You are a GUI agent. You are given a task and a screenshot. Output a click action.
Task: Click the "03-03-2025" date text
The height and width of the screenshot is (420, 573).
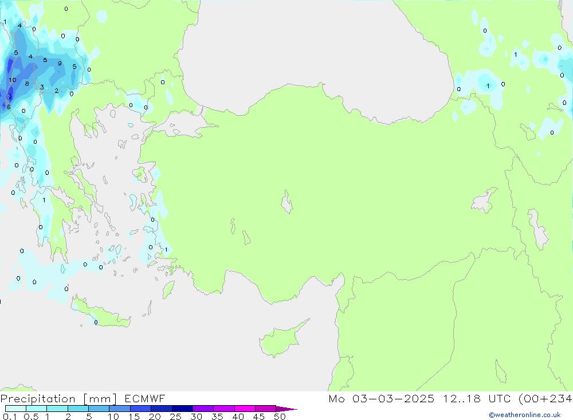coord(393,398)
